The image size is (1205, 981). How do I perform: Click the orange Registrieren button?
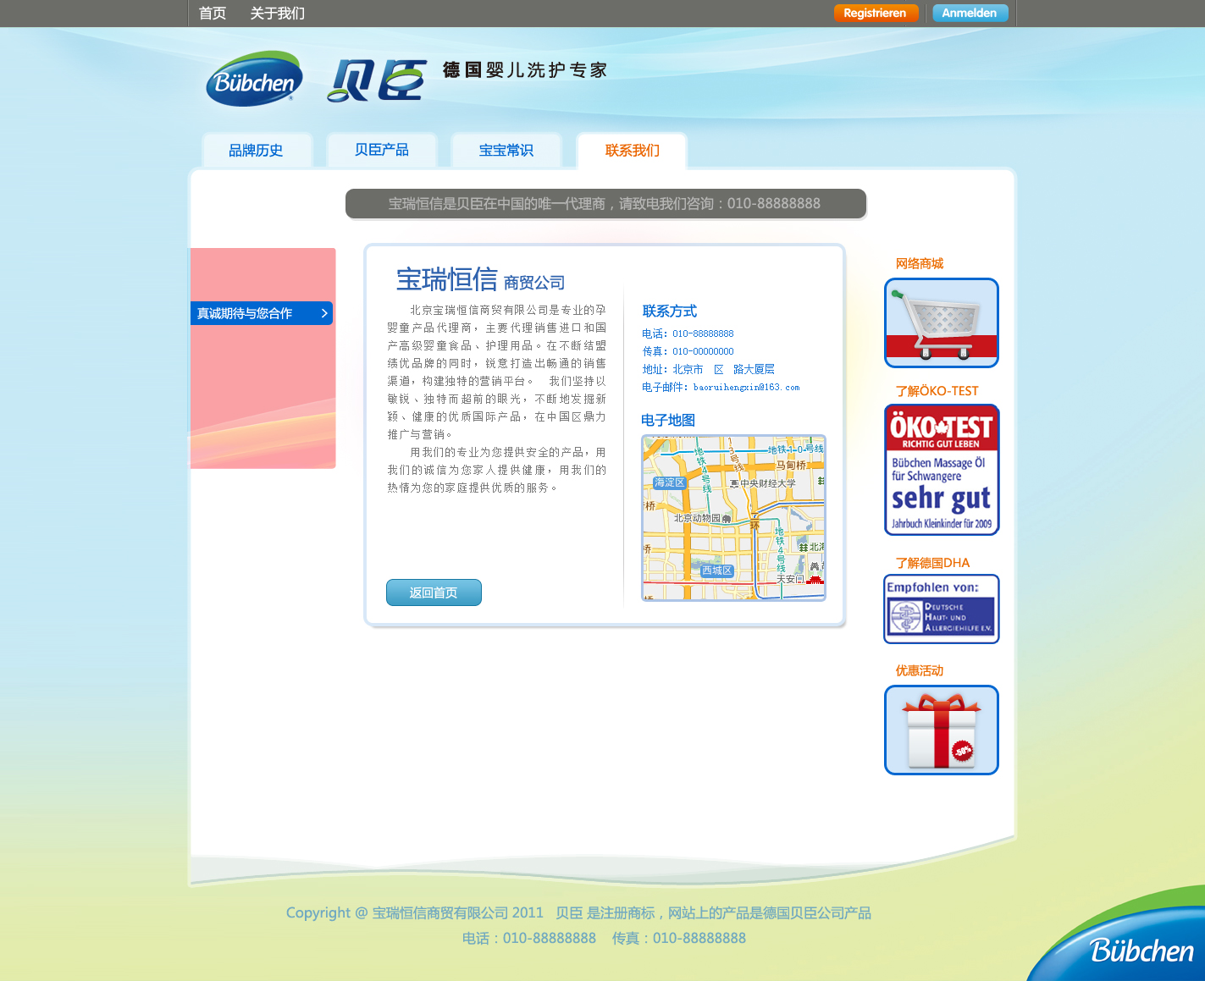coord(875,13)
